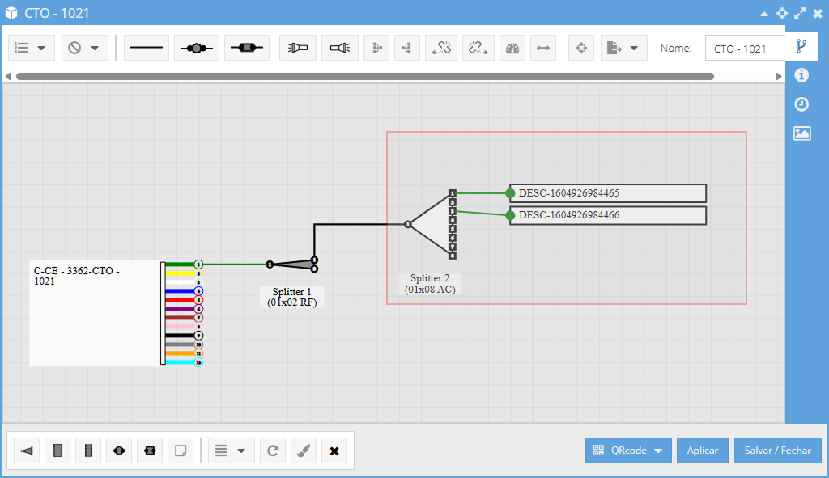Click the center view crosshair icon

coord(581,48)
